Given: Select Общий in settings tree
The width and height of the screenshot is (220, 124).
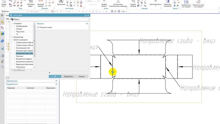Looking at the screenshot, I should (x=19, y=29).
